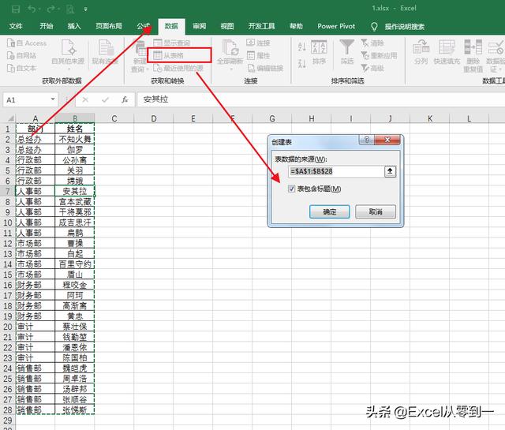505x430 pixels.
Task: Click 最近使用的源 button
Action: coord(178,68)
